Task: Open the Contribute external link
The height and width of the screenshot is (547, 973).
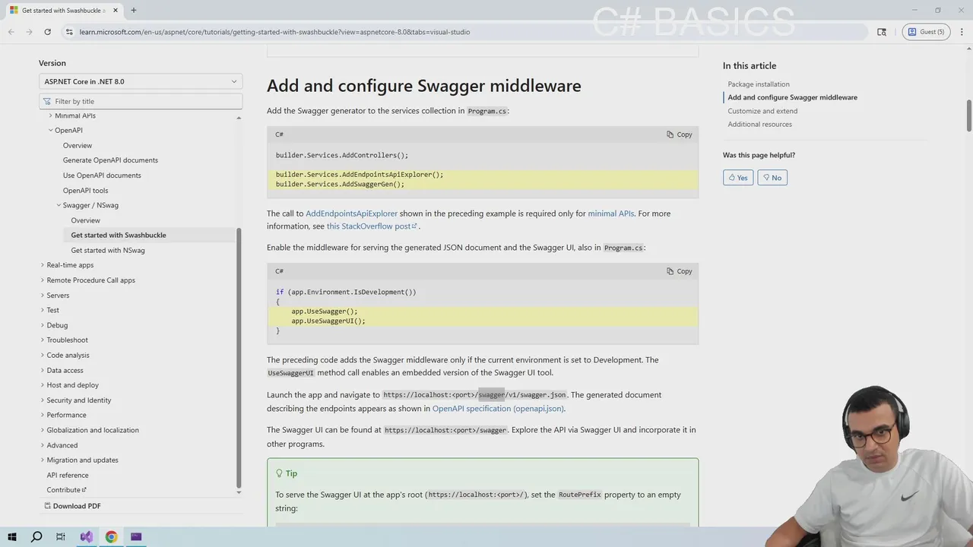Action: coord(67,490)
